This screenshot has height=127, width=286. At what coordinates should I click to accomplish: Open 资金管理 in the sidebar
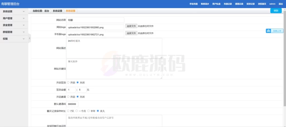tap(8, 25)
